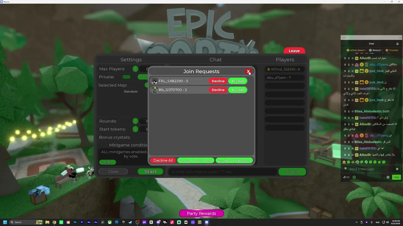Open Party Rewards
403x226 pixels.
(201, 213)
